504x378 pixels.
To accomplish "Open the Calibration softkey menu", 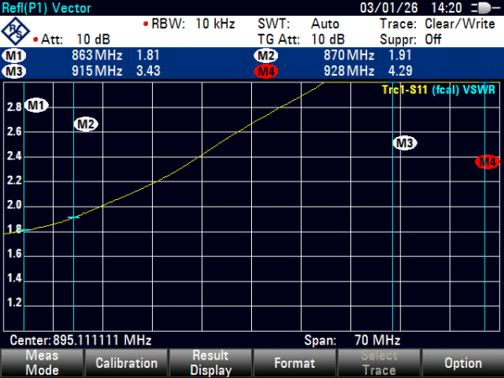I will tap(126, 363).
